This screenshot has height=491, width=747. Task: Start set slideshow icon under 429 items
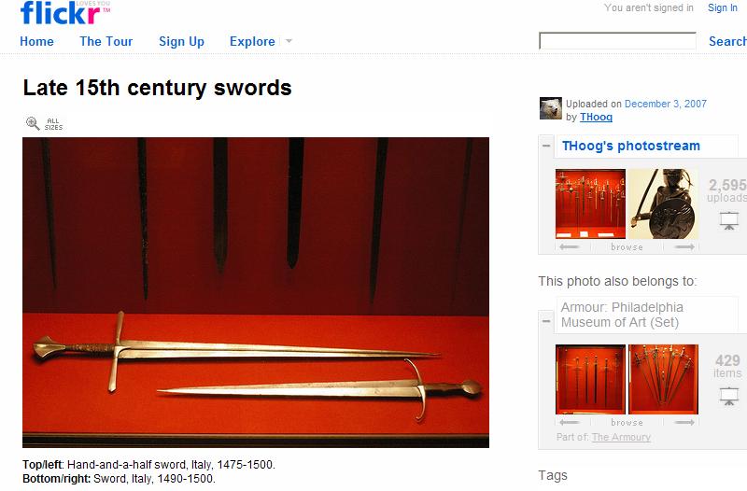729,396
